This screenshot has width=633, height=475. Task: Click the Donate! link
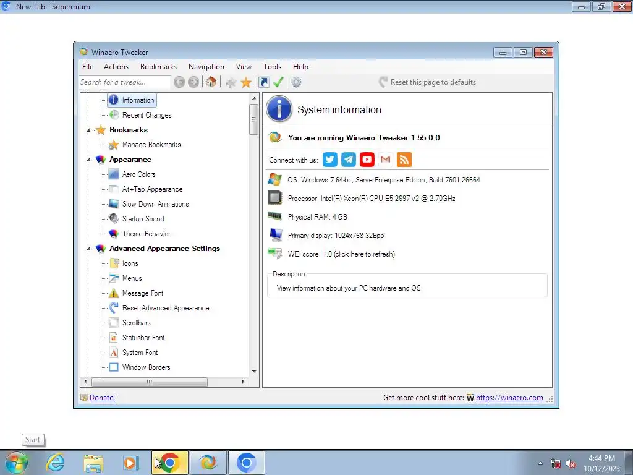pyautogui.click(x=102, y=398)
